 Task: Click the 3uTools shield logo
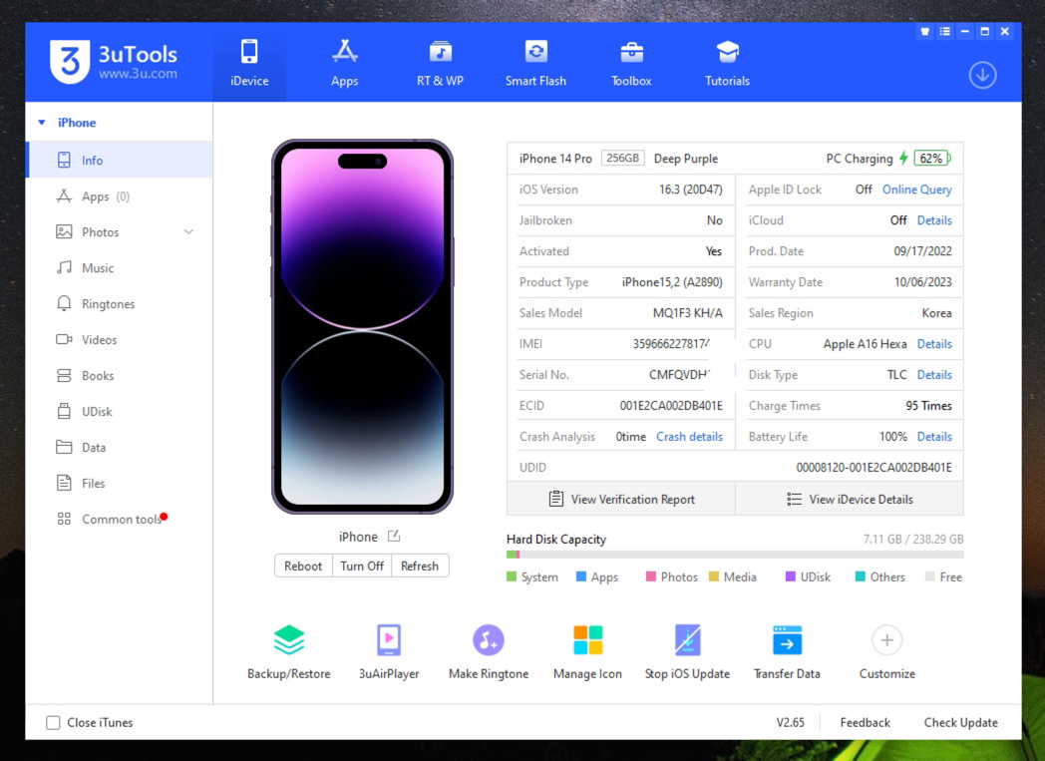click(70, 61)
